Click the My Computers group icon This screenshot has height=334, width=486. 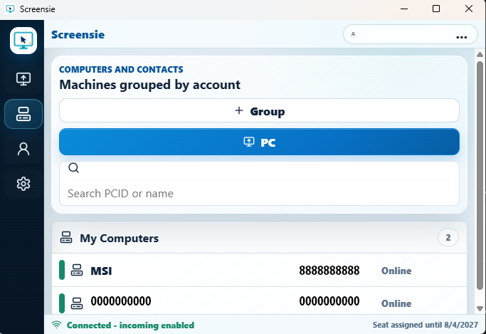tap(66, 238)
